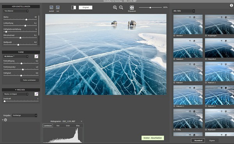This screenshot has height=144, width=234.
Task: Click the Einpassen fit-to-window icon
Action: (x=132, y=8)
